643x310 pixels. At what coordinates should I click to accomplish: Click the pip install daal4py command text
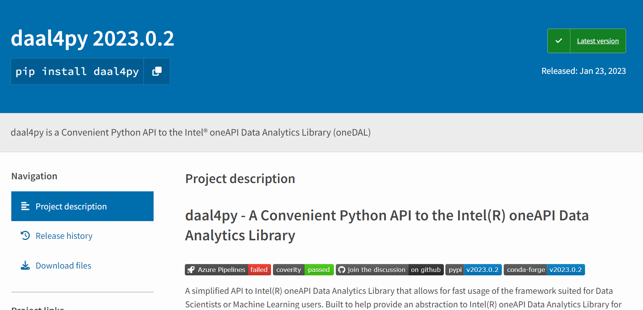click(77, 71)
